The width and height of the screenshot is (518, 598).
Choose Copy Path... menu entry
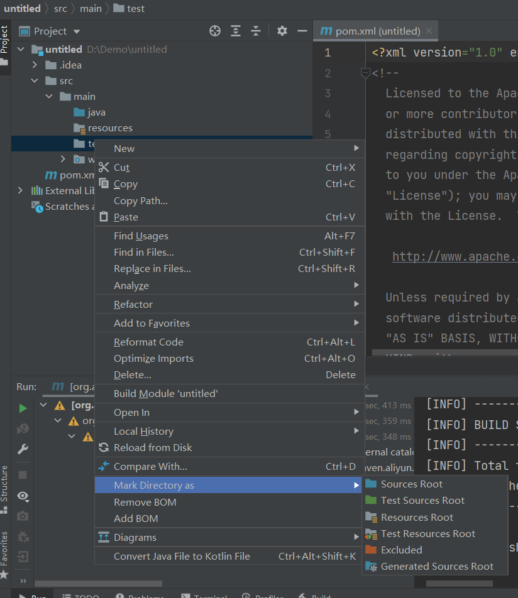(x=229, y=200)
